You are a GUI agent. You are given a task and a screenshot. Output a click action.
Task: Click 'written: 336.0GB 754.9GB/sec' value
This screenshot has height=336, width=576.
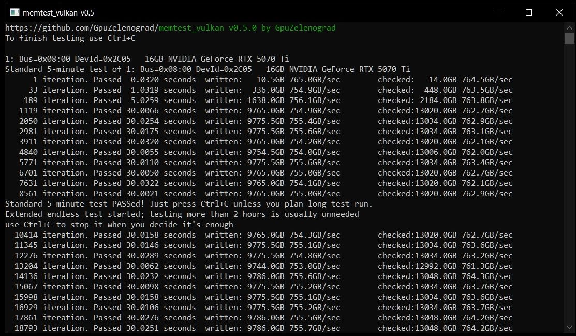pyautogui.click(x=273, y=90)
